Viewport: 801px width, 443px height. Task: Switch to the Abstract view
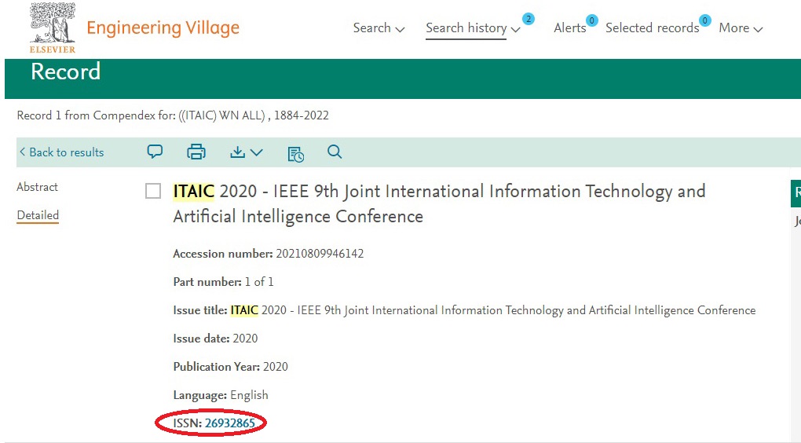click(37, 187)
